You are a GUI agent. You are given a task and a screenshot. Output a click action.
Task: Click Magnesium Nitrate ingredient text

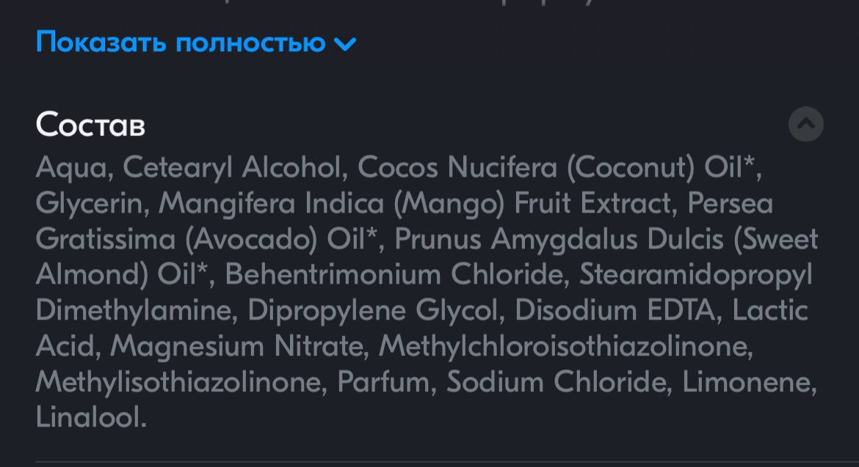[x=236, y=346]
